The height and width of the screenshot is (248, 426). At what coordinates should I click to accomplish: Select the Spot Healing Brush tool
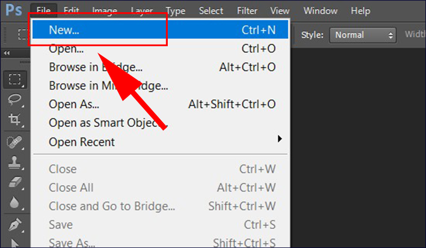(15, 142)
